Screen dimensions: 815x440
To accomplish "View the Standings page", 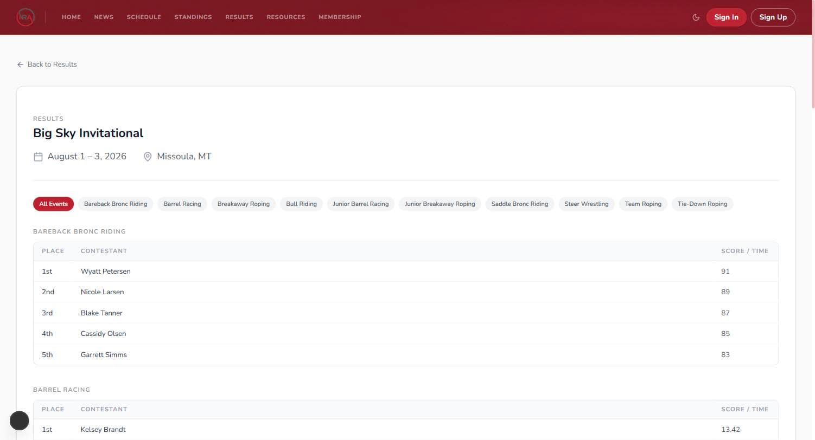I will pos(193,17).
